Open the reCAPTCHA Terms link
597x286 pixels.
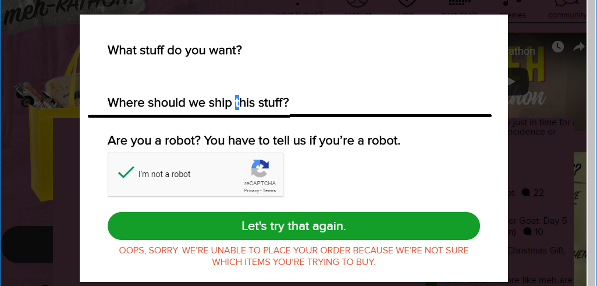(269, 190)
